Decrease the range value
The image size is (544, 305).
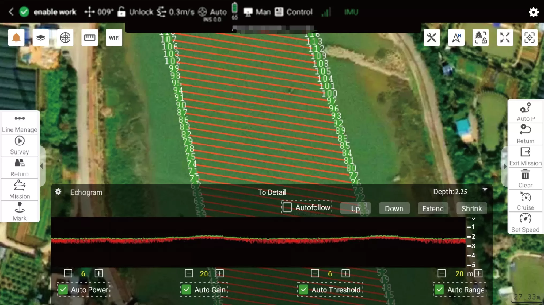442,273
